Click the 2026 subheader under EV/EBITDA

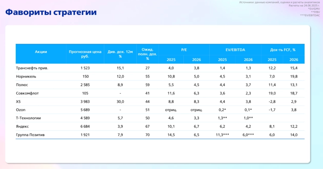pos(248,60)
